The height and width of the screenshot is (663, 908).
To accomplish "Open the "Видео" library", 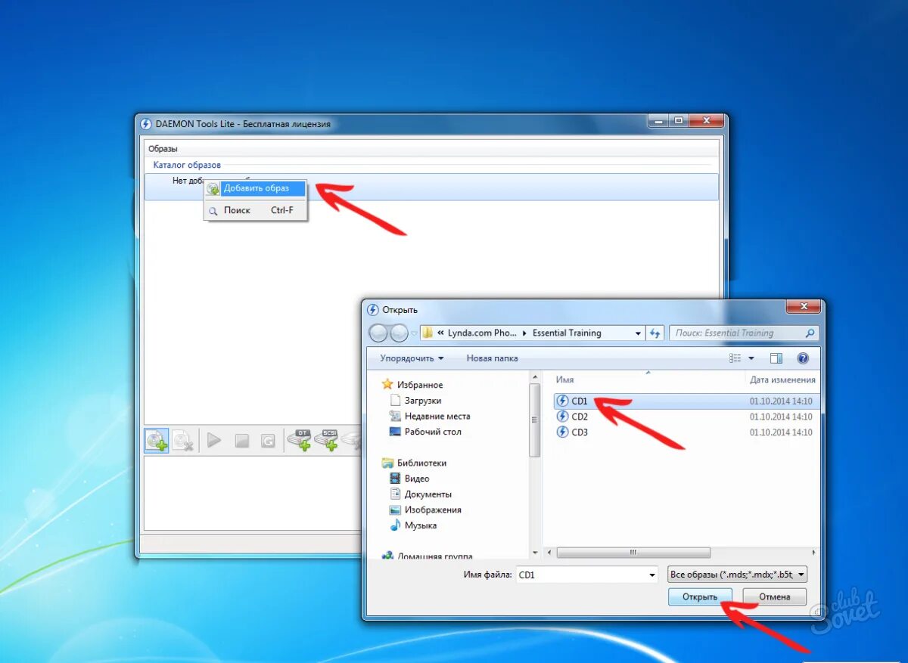I will pos(409,479).
